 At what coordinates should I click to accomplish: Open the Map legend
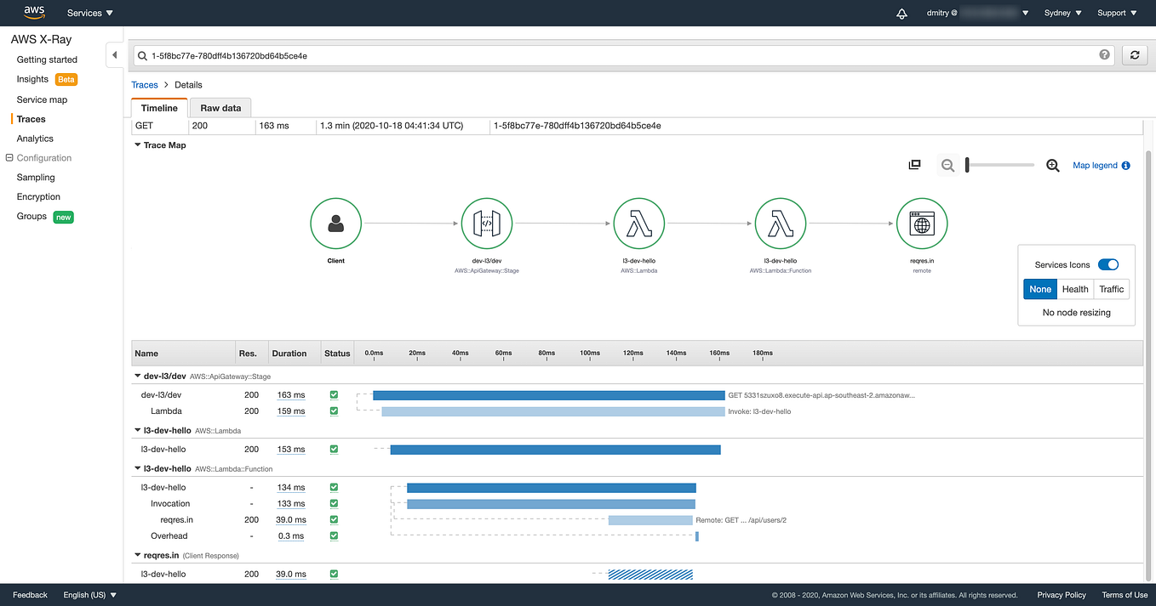coord(1095,165)
